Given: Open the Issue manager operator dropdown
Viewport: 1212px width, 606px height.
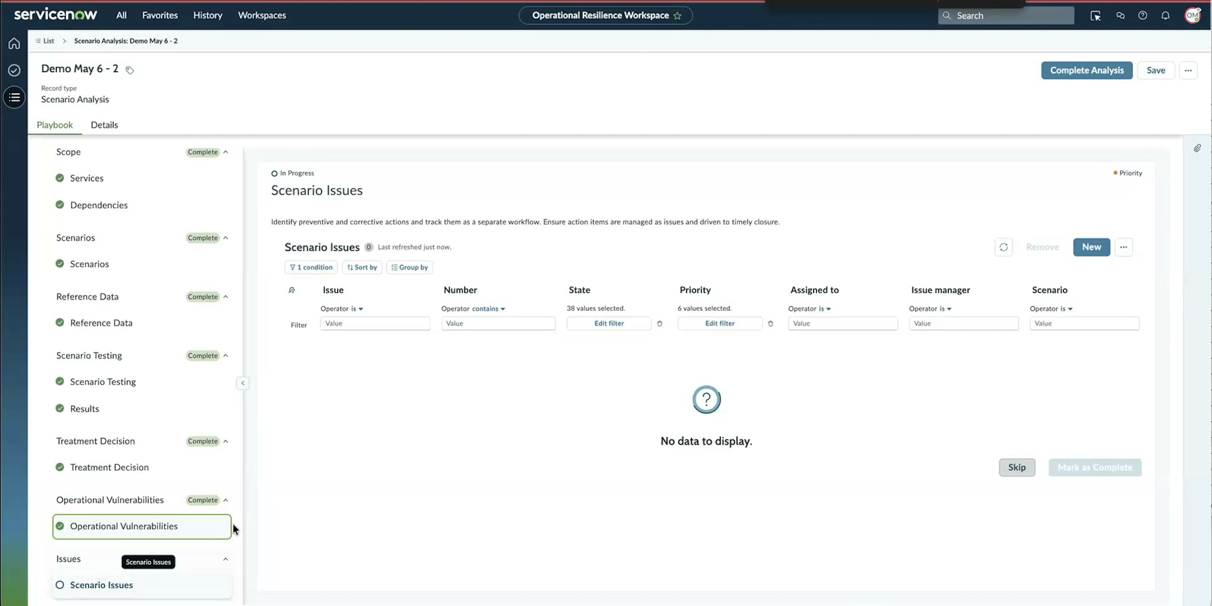Looking at the screenshot, I should [x=945, y=309].
